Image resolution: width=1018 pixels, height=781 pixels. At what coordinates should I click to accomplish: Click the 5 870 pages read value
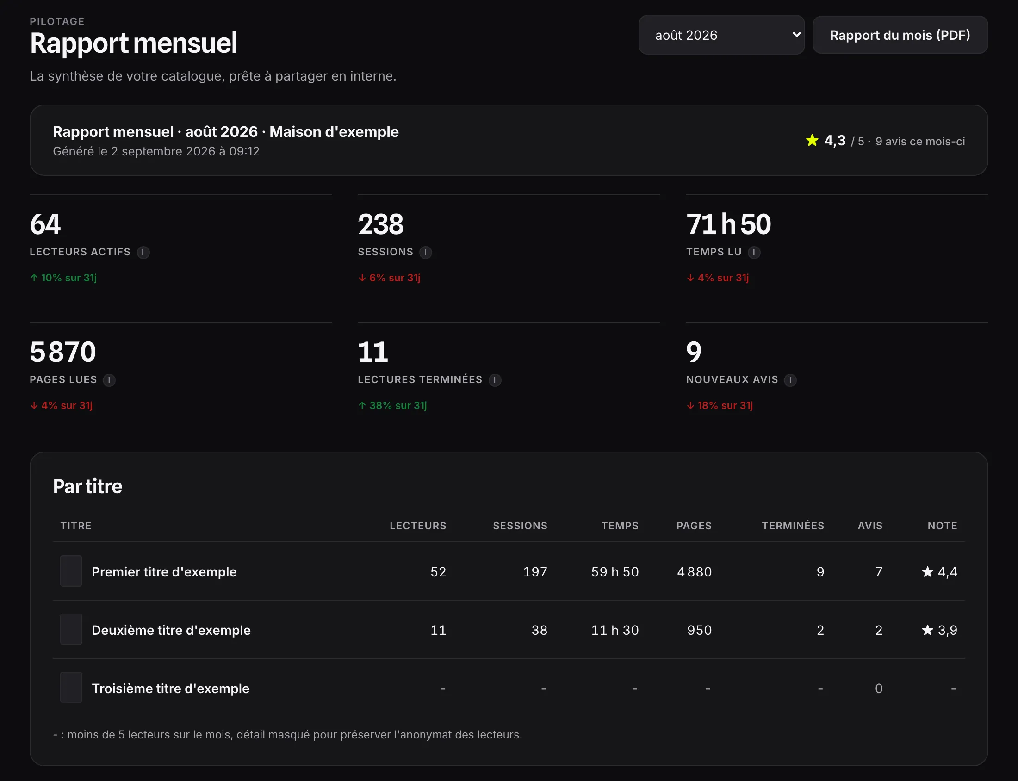63,352
